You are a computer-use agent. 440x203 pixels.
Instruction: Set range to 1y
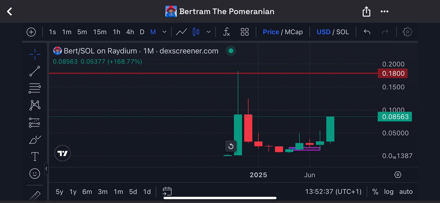[x=73, y=192]
